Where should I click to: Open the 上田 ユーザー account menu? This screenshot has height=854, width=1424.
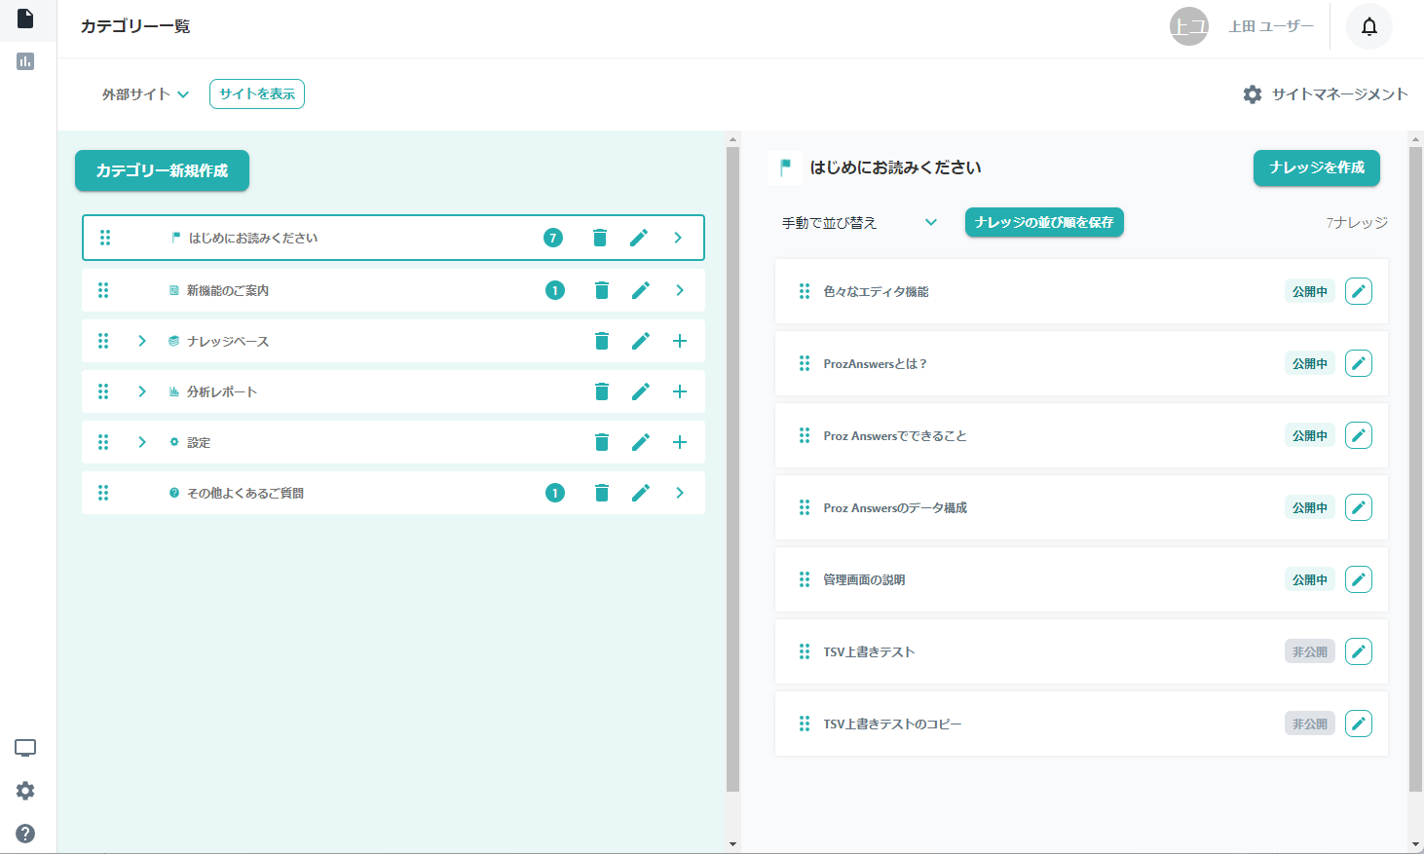[x=1242, y=26]
